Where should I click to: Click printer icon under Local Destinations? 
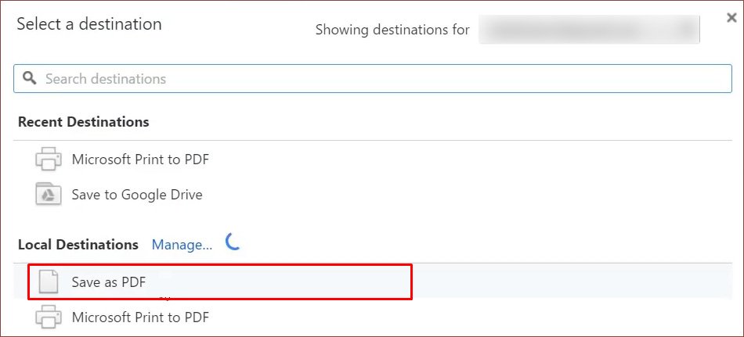pos(49,317)
